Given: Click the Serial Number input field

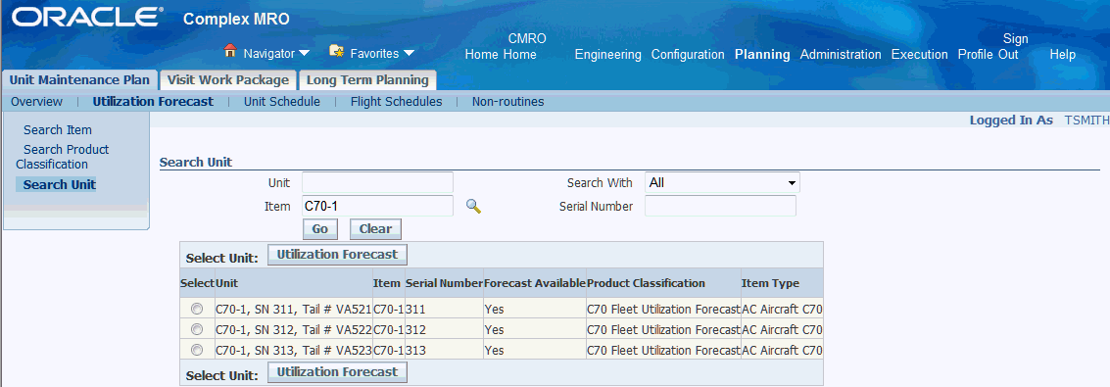Looking at the screenshot, I should pyautogui.click(x=721, y=206).
